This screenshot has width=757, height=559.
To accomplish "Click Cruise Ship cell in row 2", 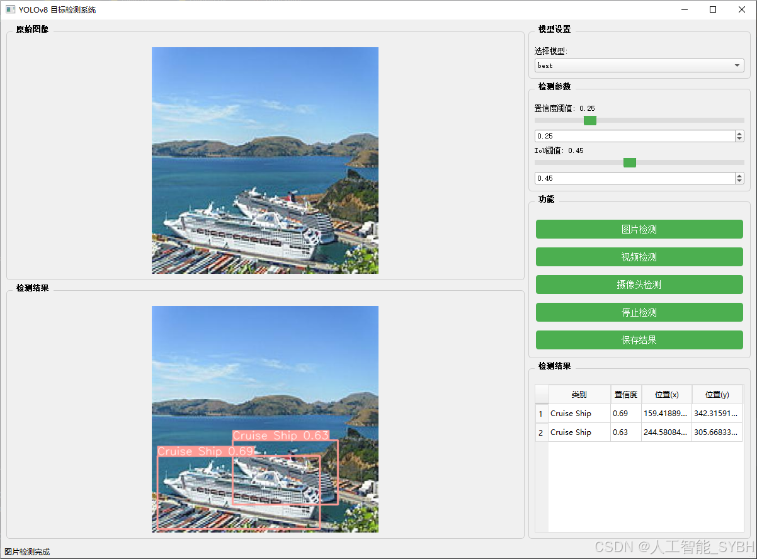I will [579, 432].
